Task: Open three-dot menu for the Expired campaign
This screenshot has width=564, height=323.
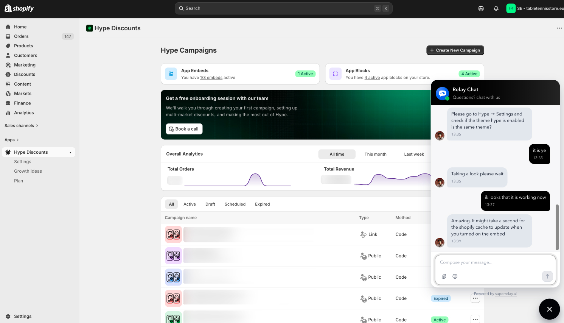Action: pyautogui.click(x=475, y=298)
